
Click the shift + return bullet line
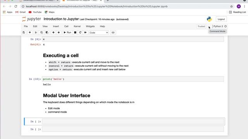[x=84, y=62]
